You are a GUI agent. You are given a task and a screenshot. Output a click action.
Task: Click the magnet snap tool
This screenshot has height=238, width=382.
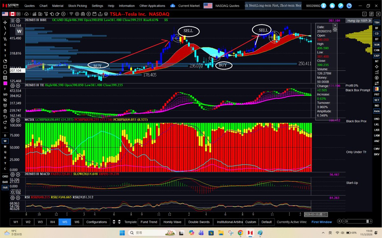[5, 105]
